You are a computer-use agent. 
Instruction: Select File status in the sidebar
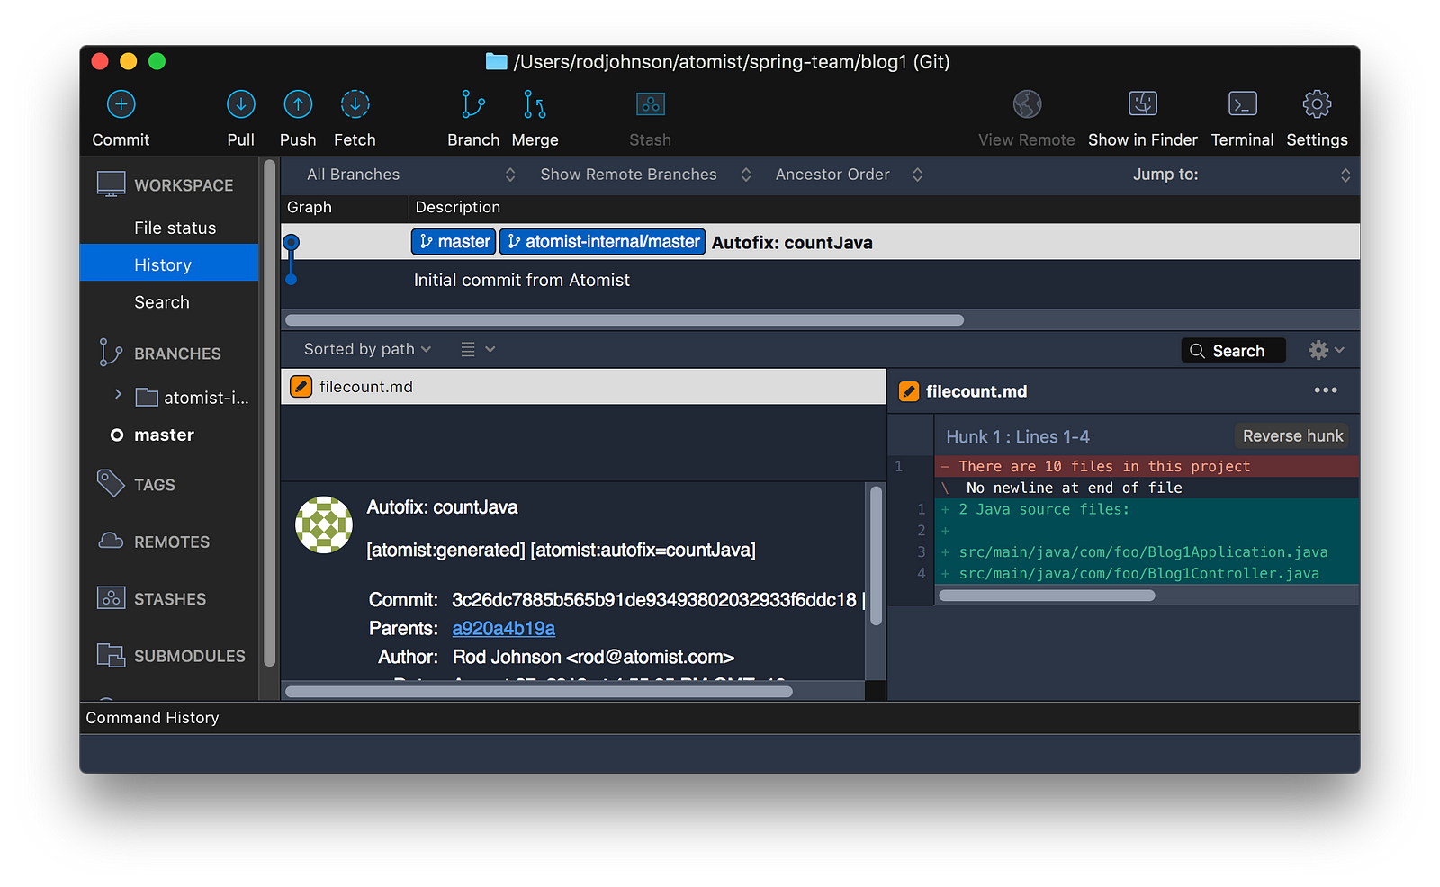(169, 228)
